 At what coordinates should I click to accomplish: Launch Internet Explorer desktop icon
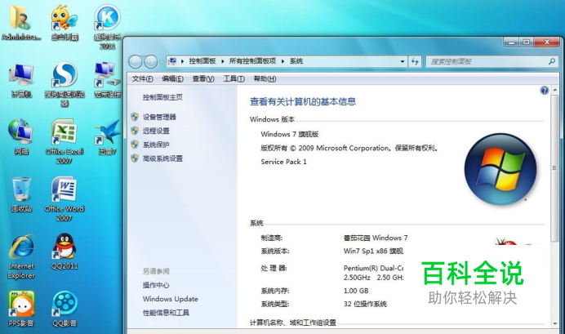(x=21, y=256)
